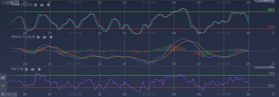This screenshot has width=279, height=97.
Task: Open the drawing tools compass icon
Action: pyautogui.click(x=3, y=94)
